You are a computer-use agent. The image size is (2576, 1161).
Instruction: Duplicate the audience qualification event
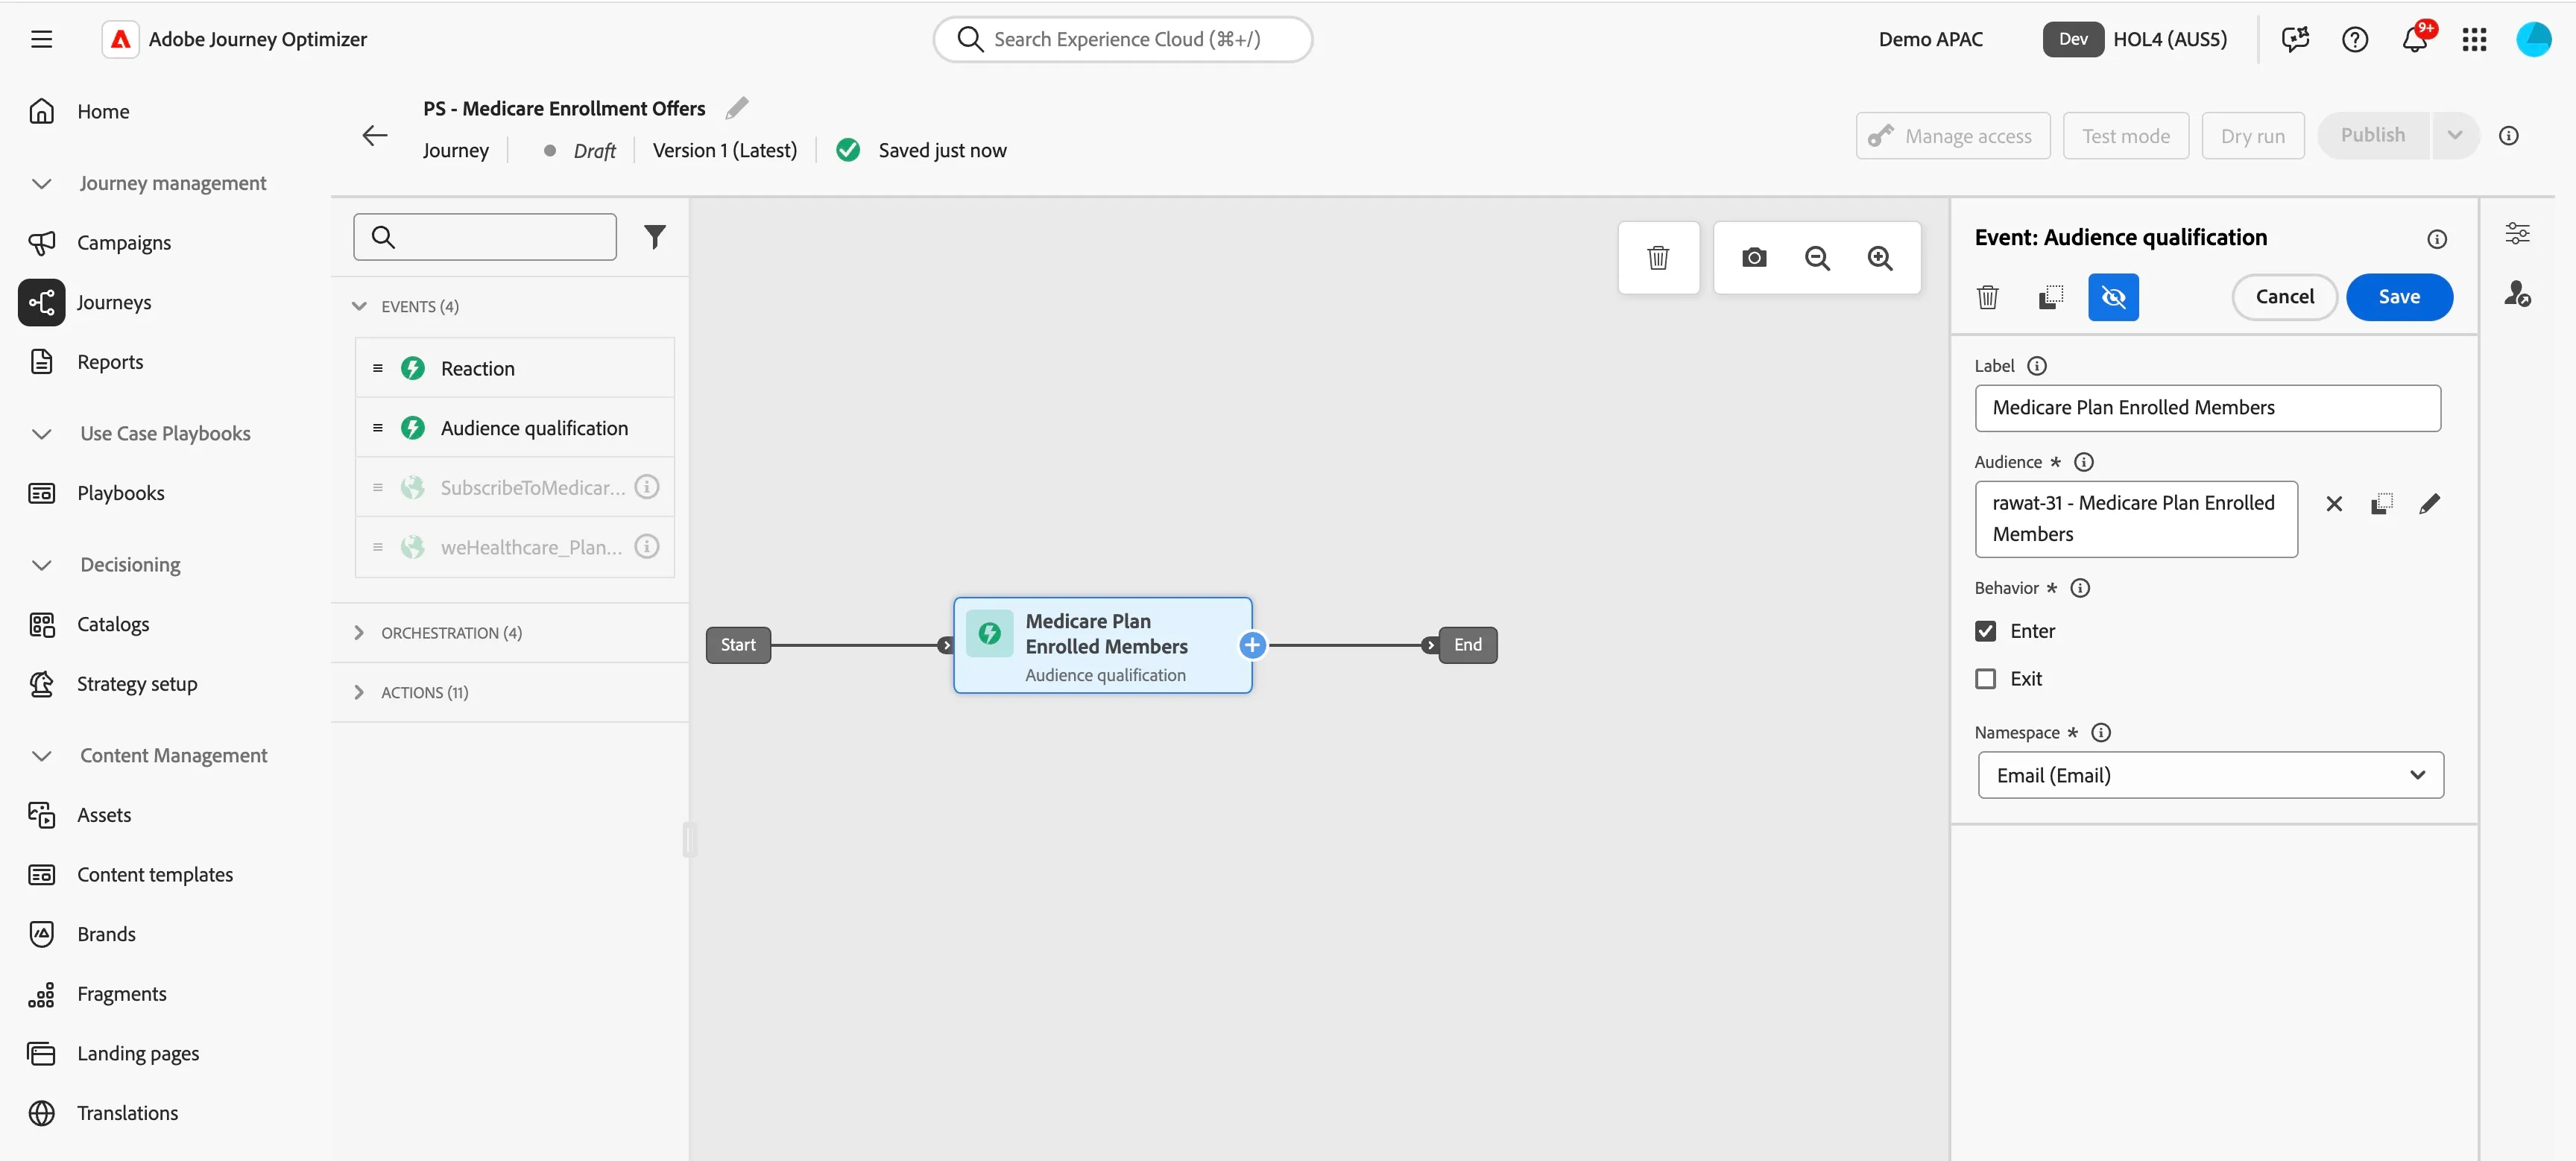click(2051, 297)
